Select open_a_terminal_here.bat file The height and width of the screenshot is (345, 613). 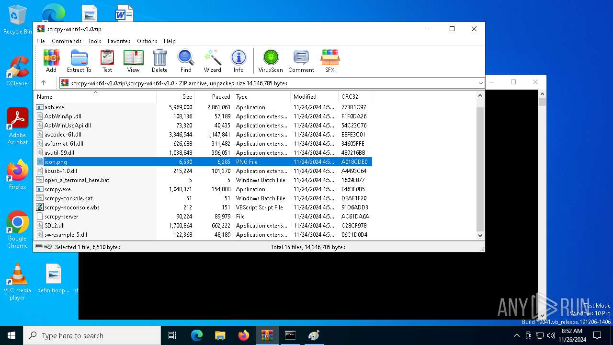[204, 180]
